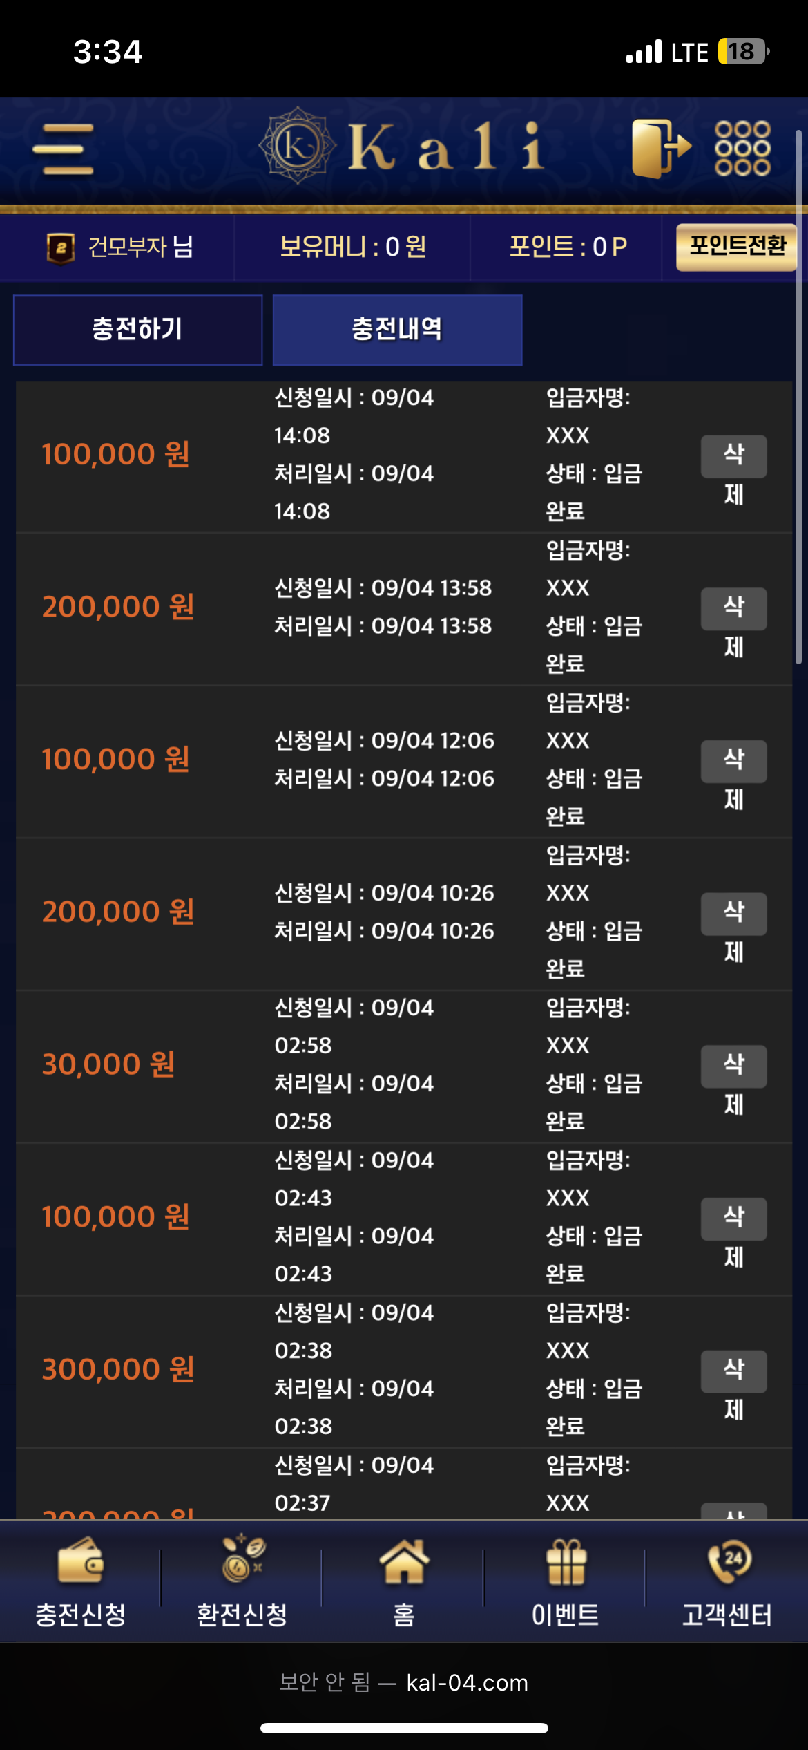Select the 충전내역 tab
808x1750 pixels.
click(x=397, y=330)
